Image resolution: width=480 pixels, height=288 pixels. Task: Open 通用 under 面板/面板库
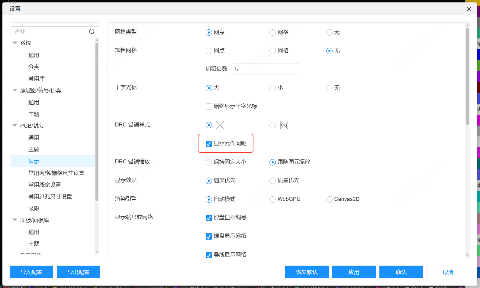pyautogui.click(x=34, y=232)
